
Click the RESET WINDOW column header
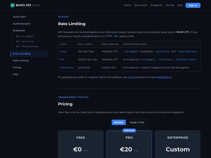pyautogui.click(x=110, y=44)
